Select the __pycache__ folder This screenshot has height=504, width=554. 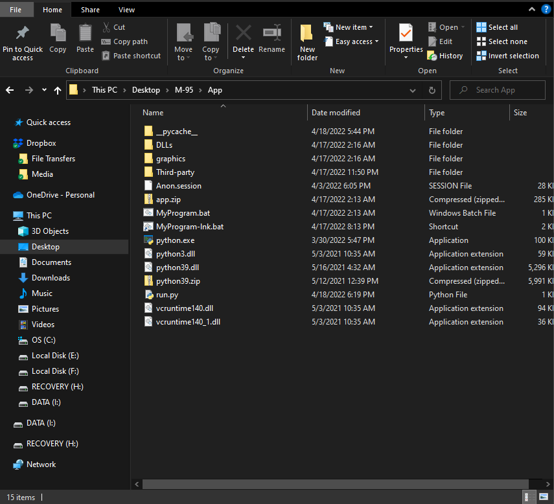pyautogui.click(x=177, y=132)
